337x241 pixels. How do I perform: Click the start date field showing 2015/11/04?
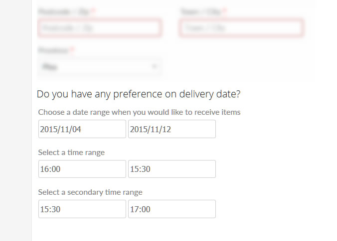82,129
